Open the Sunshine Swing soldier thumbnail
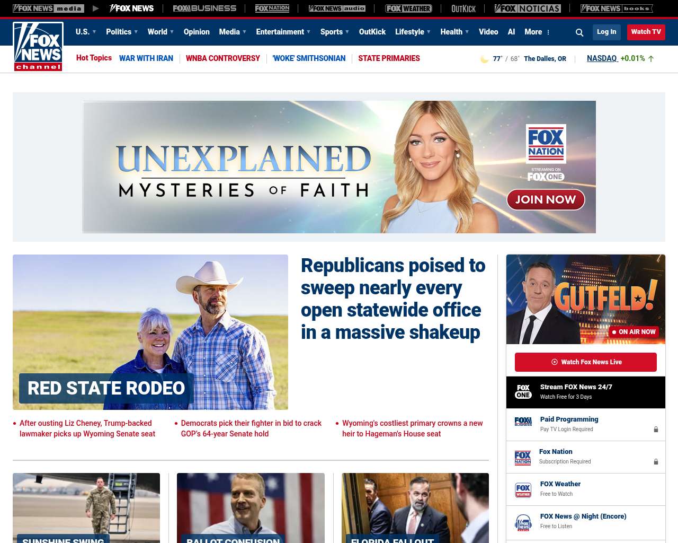 click(x=86, y=508)
